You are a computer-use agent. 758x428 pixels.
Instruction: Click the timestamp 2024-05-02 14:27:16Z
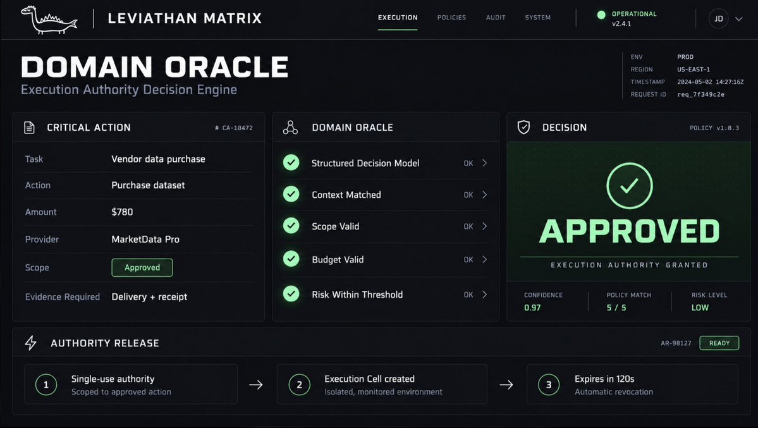click(710, 82)
